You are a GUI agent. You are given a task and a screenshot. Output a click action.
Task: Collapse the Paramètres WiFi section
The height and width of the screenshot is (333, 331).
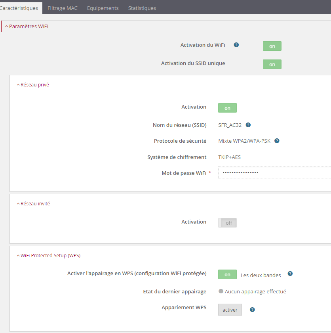point(27,27)
